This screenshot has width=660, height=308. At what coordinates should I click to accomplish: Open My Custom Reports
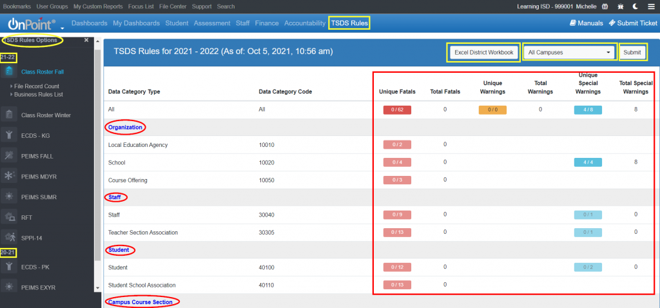point(98,6)
